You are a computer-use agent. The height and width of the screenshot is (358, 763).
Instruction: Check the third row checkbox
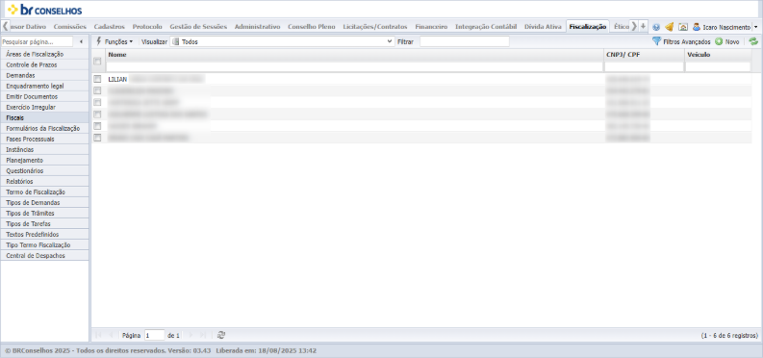tap(97, 102)
